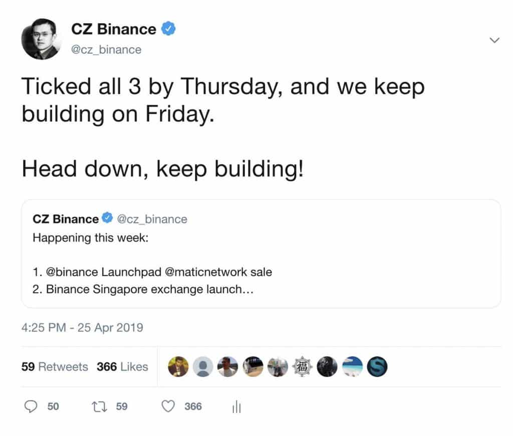Image resolution: width=513 pixels, height=436 pixels.
Task: Open the tweet analytics bar chart icon
Action: coord(235,407)
